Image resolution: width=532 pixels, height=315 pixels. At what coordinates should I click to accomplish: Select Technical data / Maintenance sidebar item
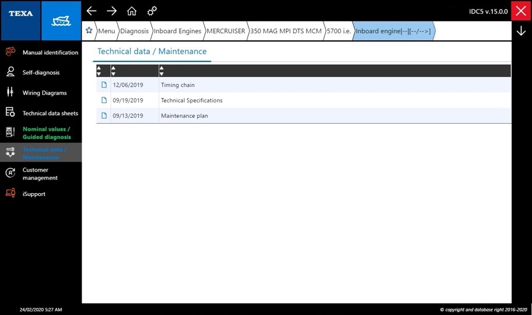click(41, 153)
